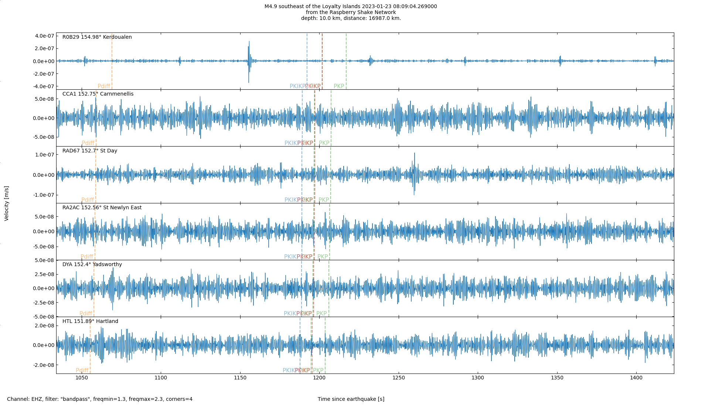Screen dimensions: 702x406
Task: Click the x-axis tick label "1200"
Action: click(x=319, y=378)
